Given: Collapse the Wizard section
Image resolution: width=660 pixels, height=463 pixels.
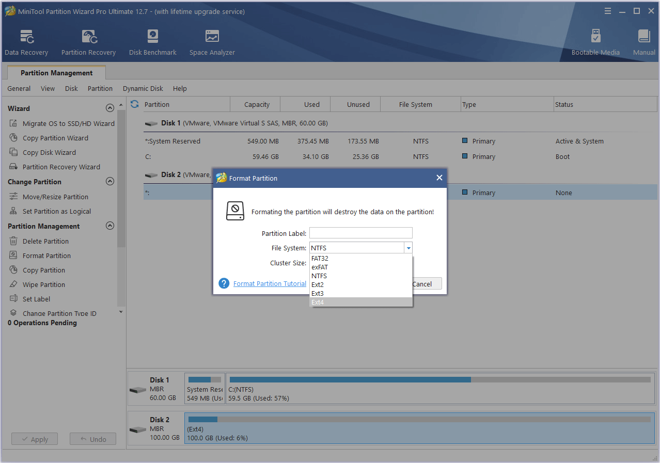Looking at the screenshot, I should coord(109,108).
